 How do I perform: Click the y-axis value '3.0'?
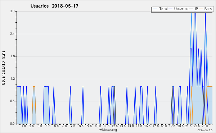pos(12,11)
